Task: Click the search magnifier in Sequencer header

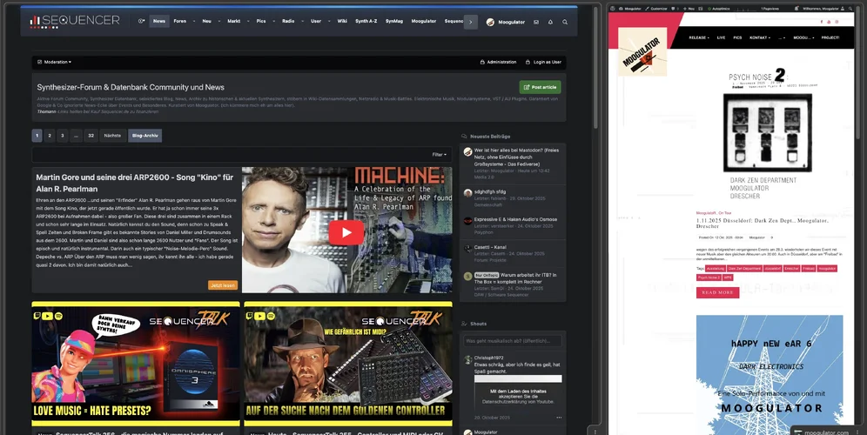Action: point(565,22)
